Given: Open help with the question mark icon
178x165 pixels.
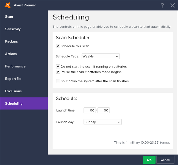Looking at the screenshot, I should pos(162,5).
